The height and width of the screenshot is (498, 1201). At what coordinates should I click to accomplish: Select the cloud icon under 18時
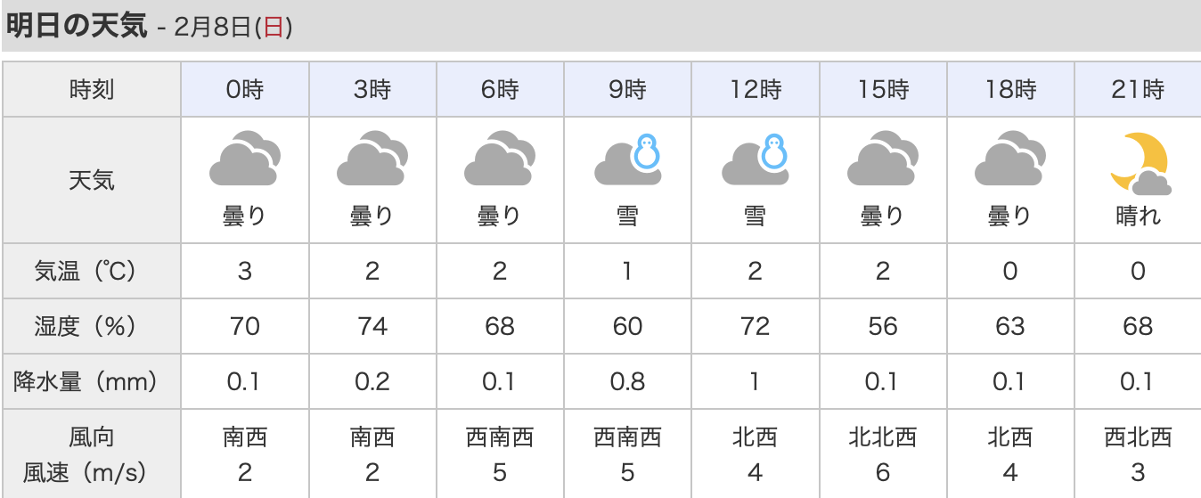click(1010, 160)
